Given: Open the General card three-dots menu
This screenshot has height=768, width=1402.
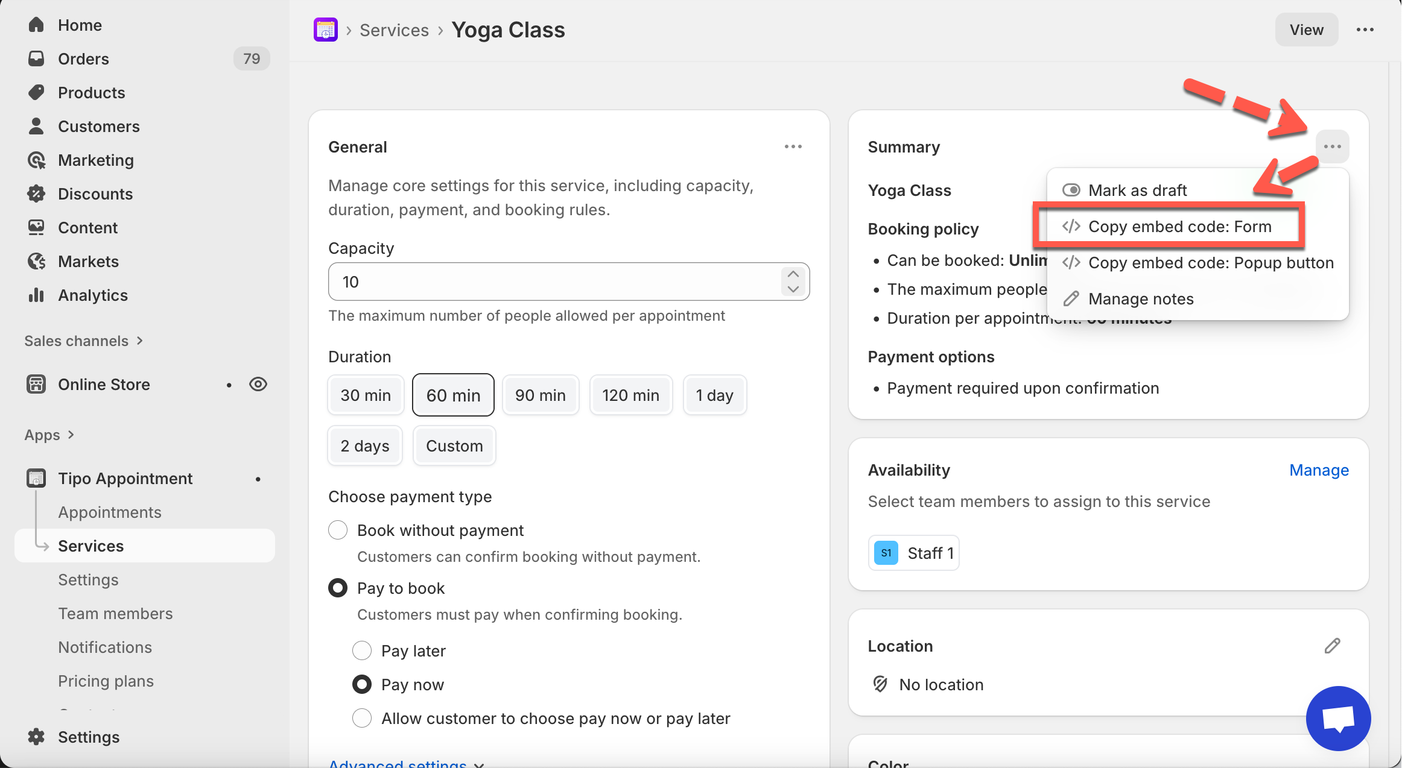Looking at the screenshot, I should [793, 146].
